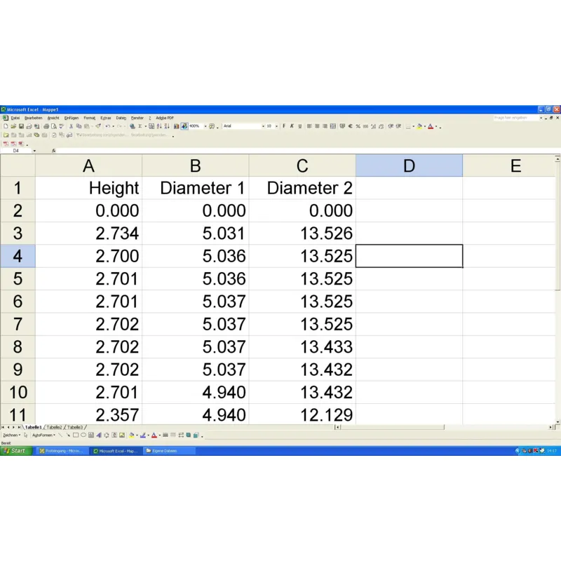Open the Arial font name dropdown

click(x=263, y=126)
